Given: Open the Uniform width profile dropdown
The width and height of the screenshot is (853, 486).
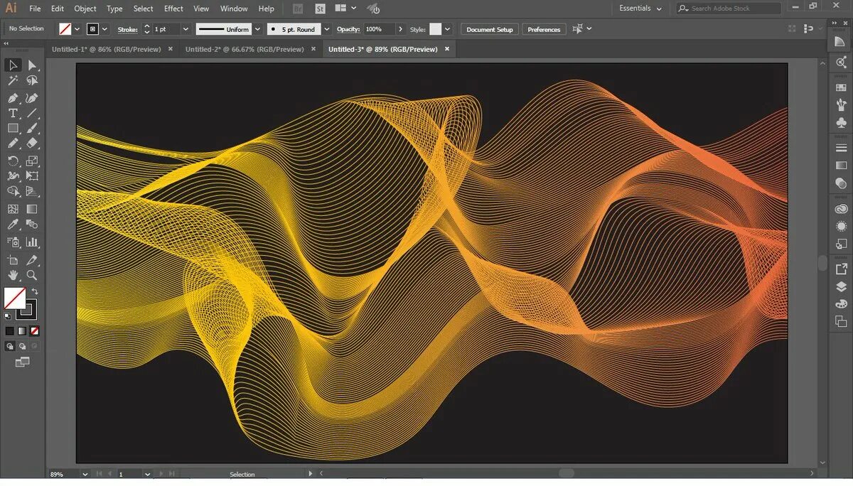Looking at the screenshot, I should 258,29.
